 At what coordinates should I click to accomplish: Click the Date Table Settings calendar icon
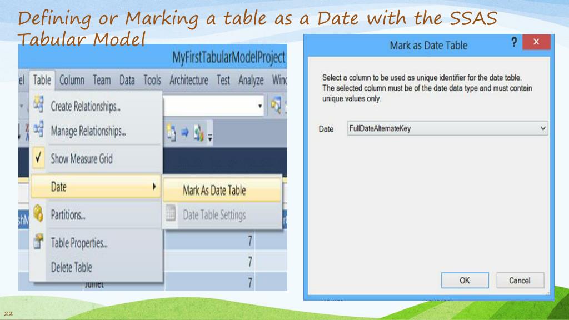click(171, 213)
